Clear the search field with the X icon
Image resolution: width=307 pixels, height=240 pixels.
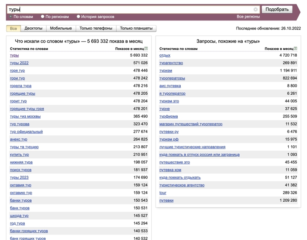coord(256,10)
